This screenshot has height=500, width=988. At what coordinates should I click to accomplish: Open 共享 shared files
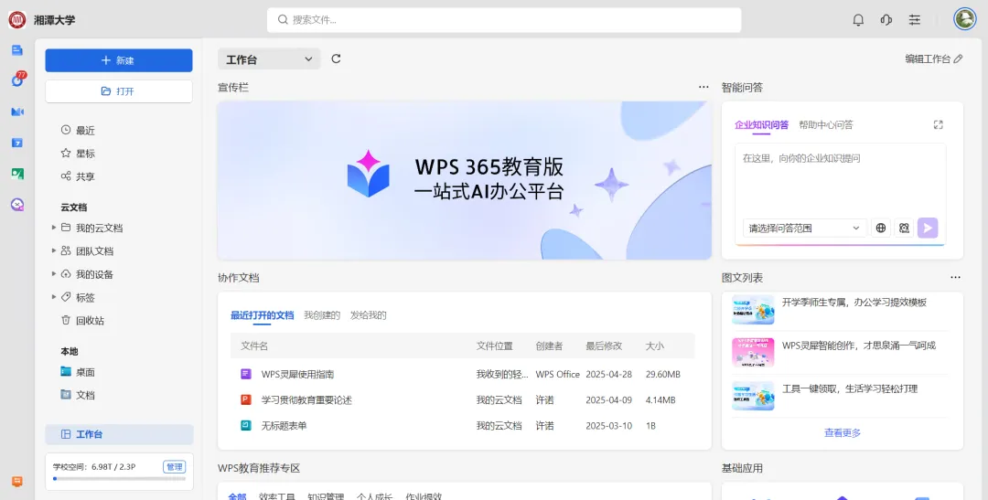pyautogui.click(x=78, y=176)
